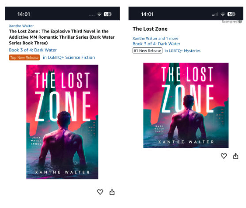Viewport: 246px width, 208px height.
Task: Tap the right square Lost Zone cover
Action: point(186,105)
